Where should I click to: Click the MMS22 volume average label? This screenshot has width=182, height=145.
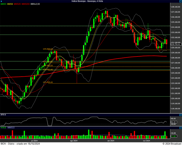(x=11, y=128)
